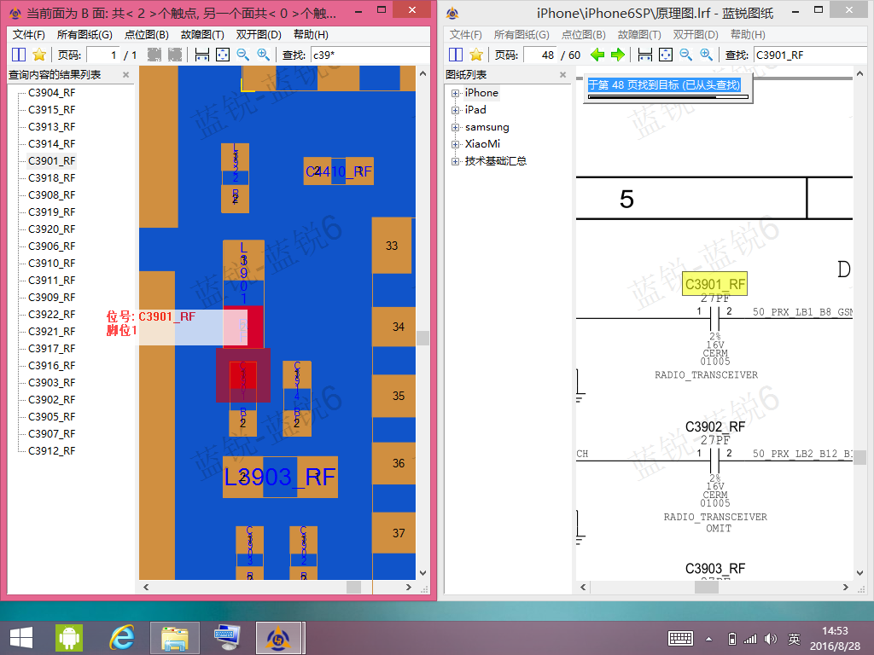The width and height of the screenshot is (874, 655).
Task: Launch Internet Explorer from taskbar
Action: coord(121,638)
